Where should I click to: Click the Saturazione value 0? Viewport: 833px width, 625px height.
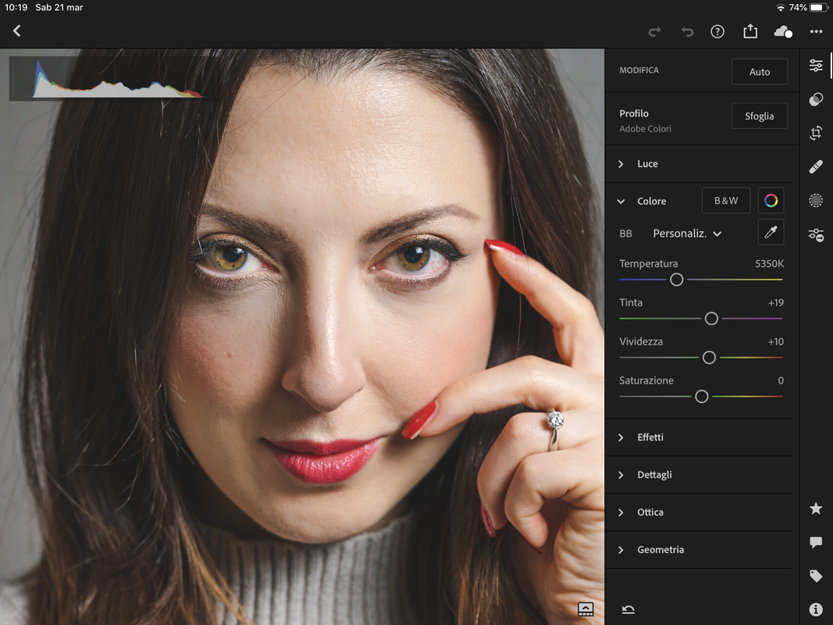(x=781, y=380)
